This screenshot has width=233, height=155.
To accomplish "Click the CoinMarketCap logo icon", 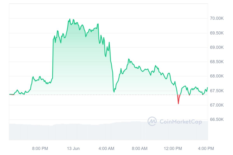I will click(x=152, y=121).
